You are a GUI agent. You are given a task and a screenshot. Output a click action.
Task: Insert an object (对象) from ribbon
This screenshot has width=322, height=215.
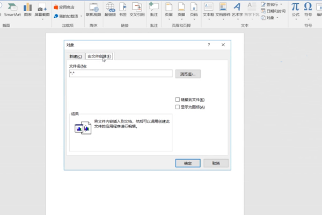coord(268,18)
